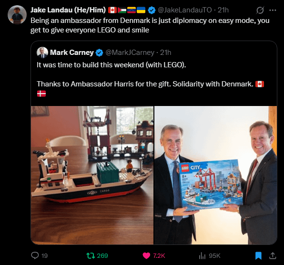Open the share upload icon
The width and height of the screenshot is (284, 265).
point(273,255)
